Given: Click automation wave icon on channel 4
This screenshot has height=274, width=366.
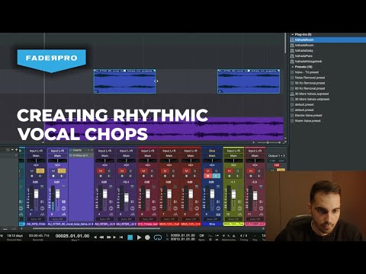Looking at the screenshot, I should (x=111, y=215).
